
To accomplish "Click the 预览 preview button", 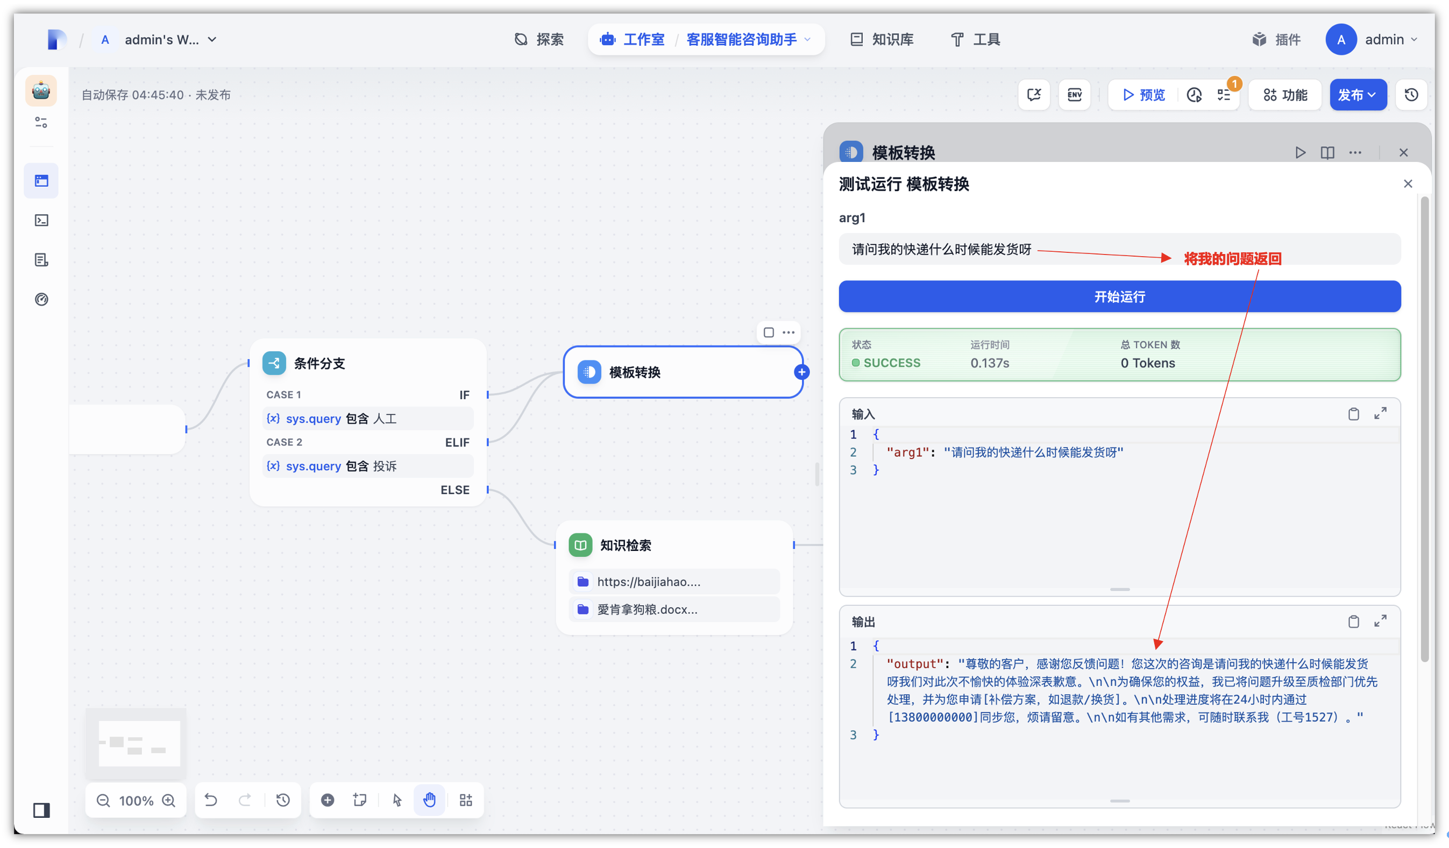I will [x=1144, y=95].
